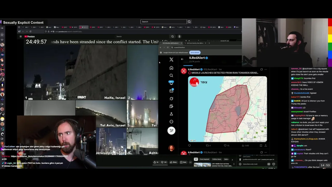
Task: Click top overlay search magnifier button
Action: tap(189, 22)
